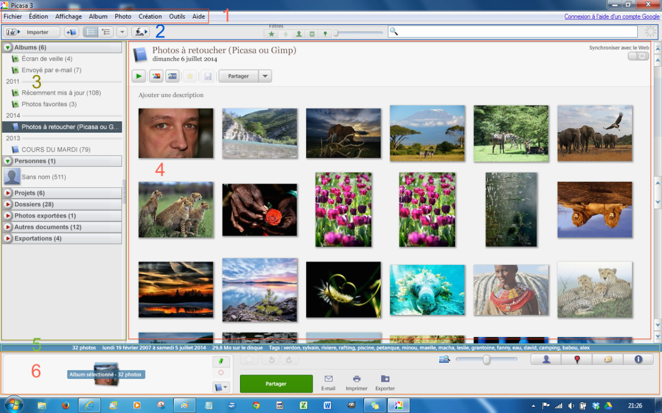Image resolution: width=662 pixels, height=413 pixels.
Task: Select the man's face close-up thumbnail
Action: pyautogui.click(x=175, y=133)
